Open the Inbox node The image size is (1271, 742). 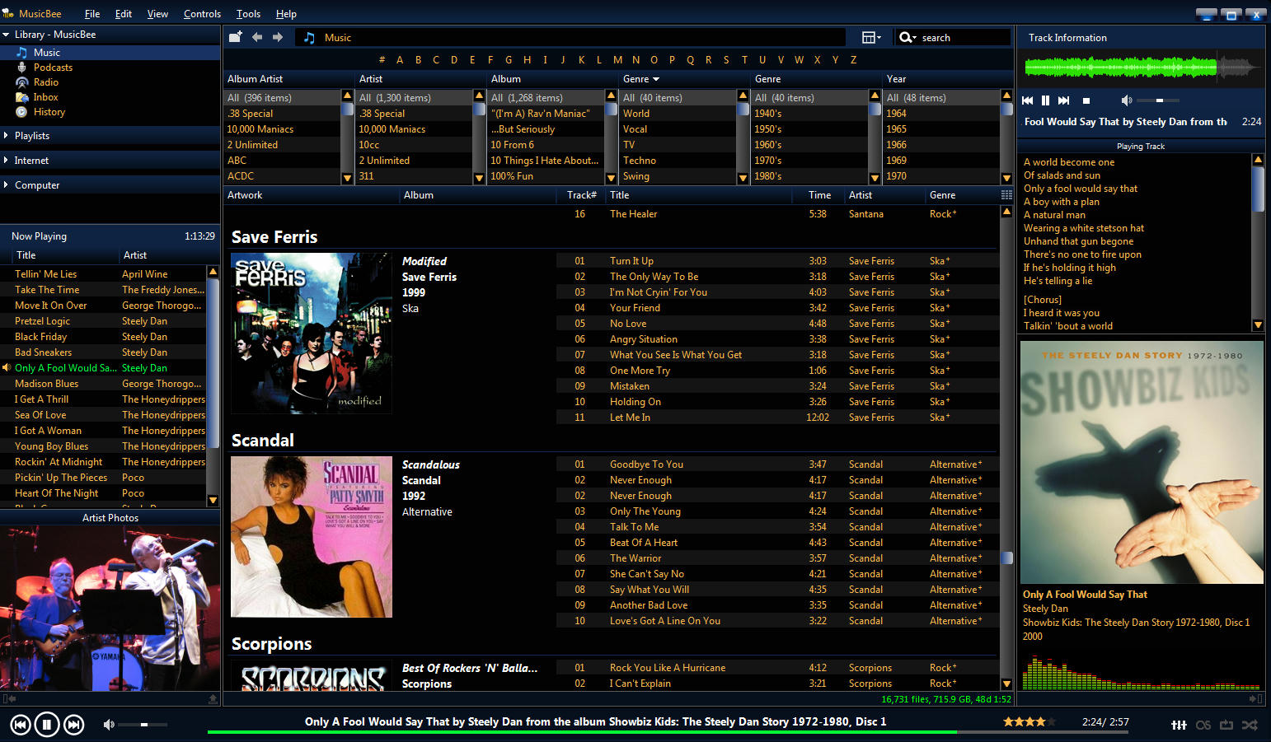tap(45, 97)
